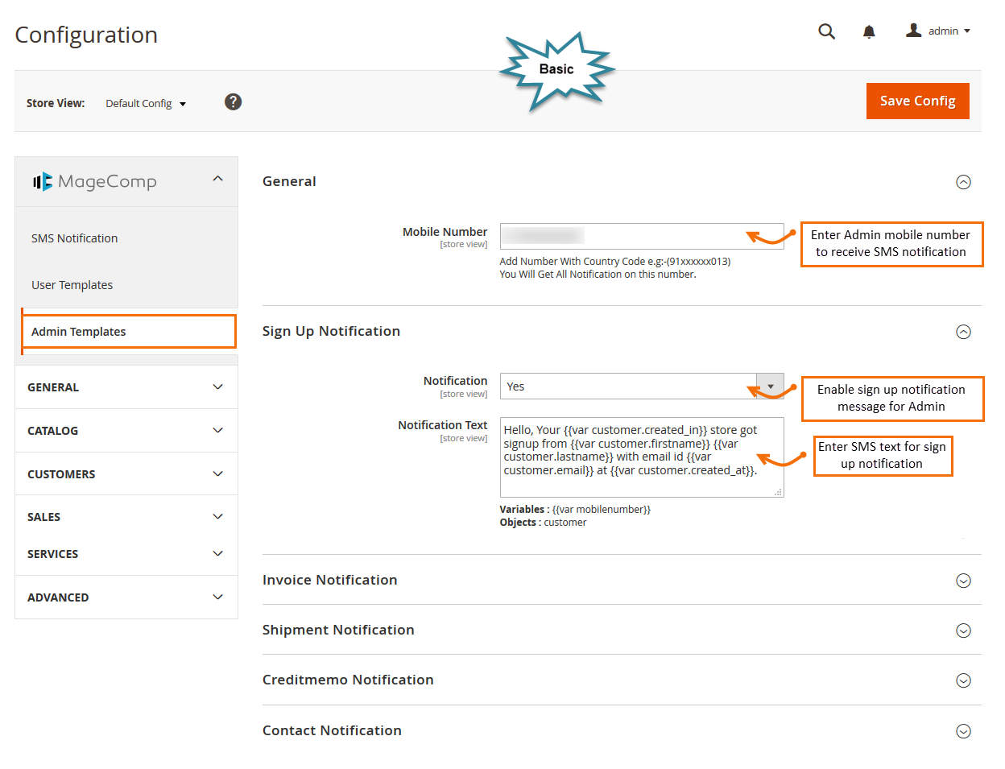Open the Store View dropdown

tap(146, 103)
